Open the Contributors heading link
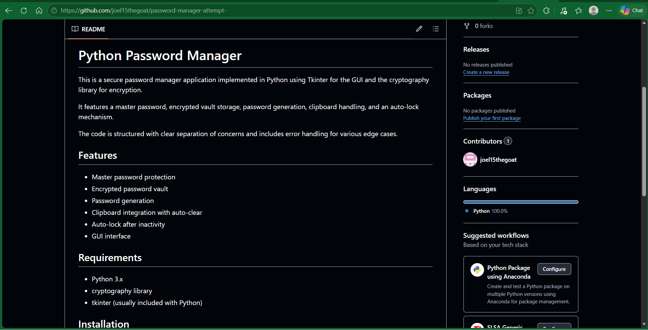The width and height of the screenshot is (648, 330). pos(487,141)
